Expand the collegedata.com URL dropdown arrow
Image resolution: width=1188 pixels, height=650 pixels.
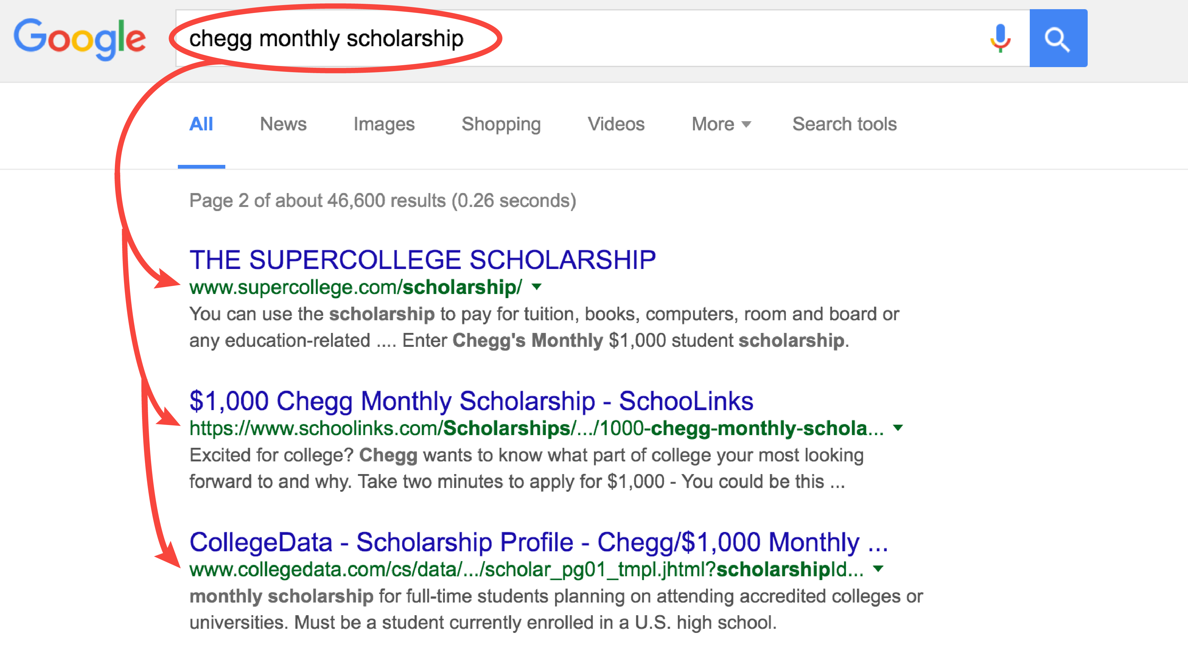[878, 569]
